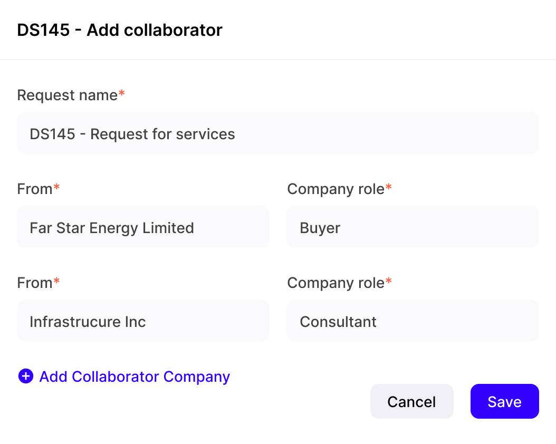Click the asterisk on the first From label
The height and width of the screenshot is (444, 556).
coord(56,188)
